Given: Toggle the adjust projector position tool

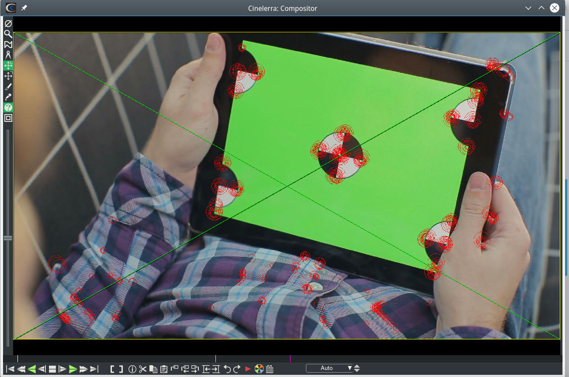Looking at the screenshot, I should [x=8, y=76].
